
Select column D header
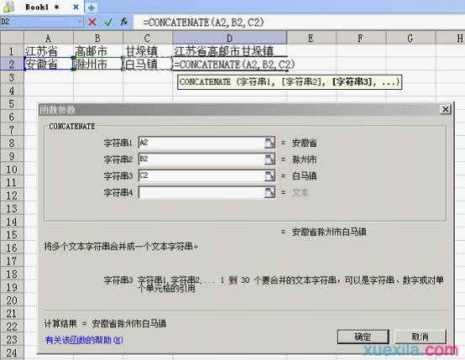[x=229, y=39]
